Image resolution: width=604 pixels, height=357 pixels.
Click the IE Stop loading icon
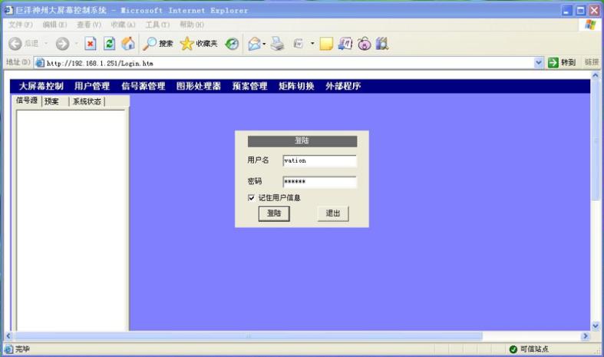point(91,44)
